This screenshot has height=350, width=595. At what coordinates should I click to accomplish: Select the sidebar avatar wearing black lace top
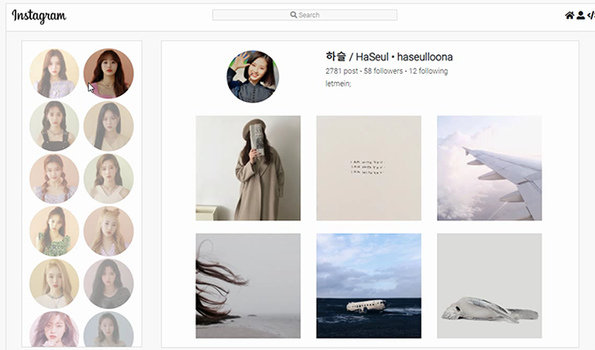tap(108, 283)
